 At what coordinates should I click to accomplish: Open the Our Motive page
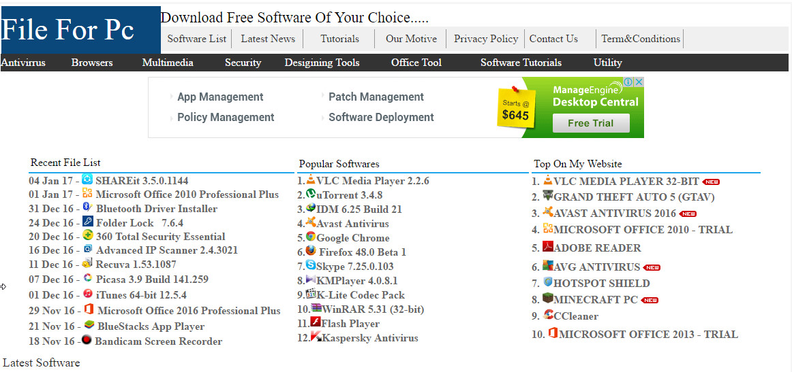[411, 39]
